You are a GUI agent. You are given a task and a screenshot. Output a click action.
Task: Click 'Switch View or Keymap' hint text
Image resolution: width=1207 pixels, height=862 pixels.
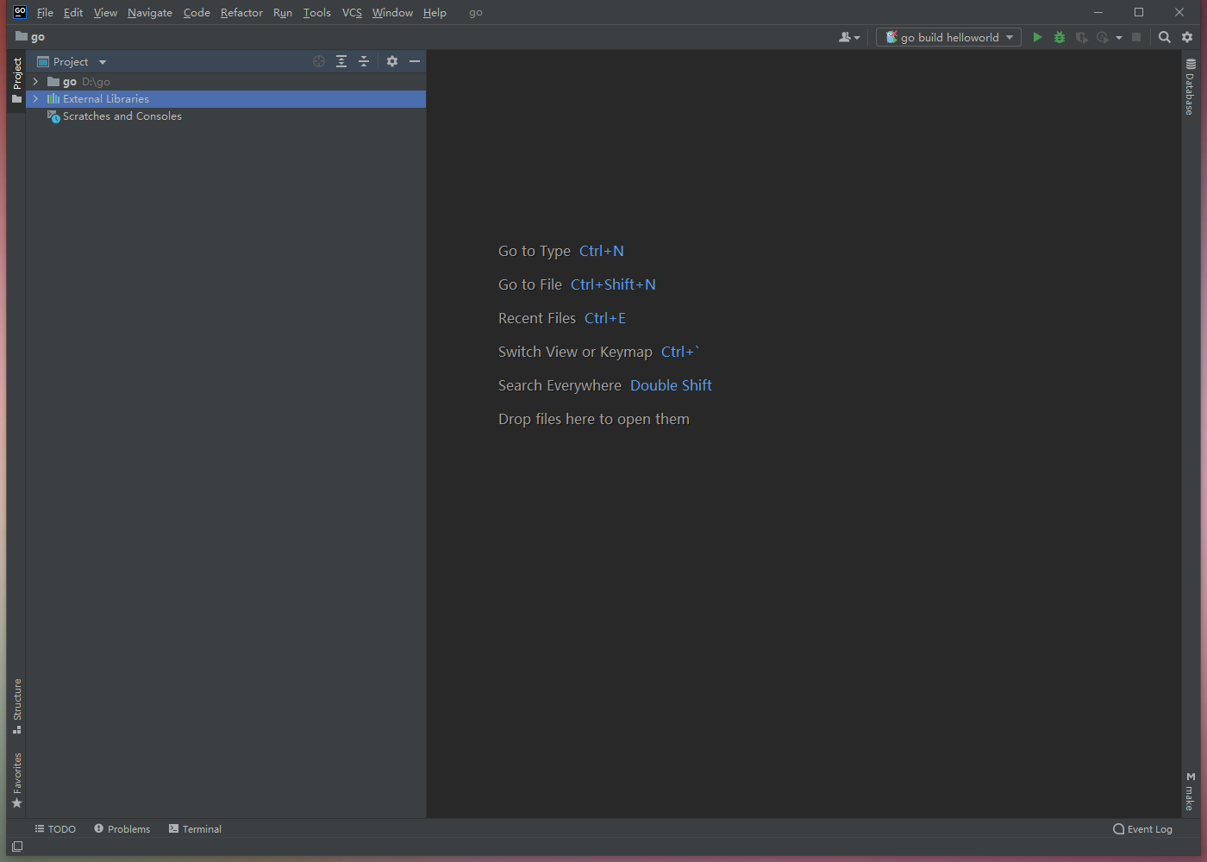click(x=575, y=352)
